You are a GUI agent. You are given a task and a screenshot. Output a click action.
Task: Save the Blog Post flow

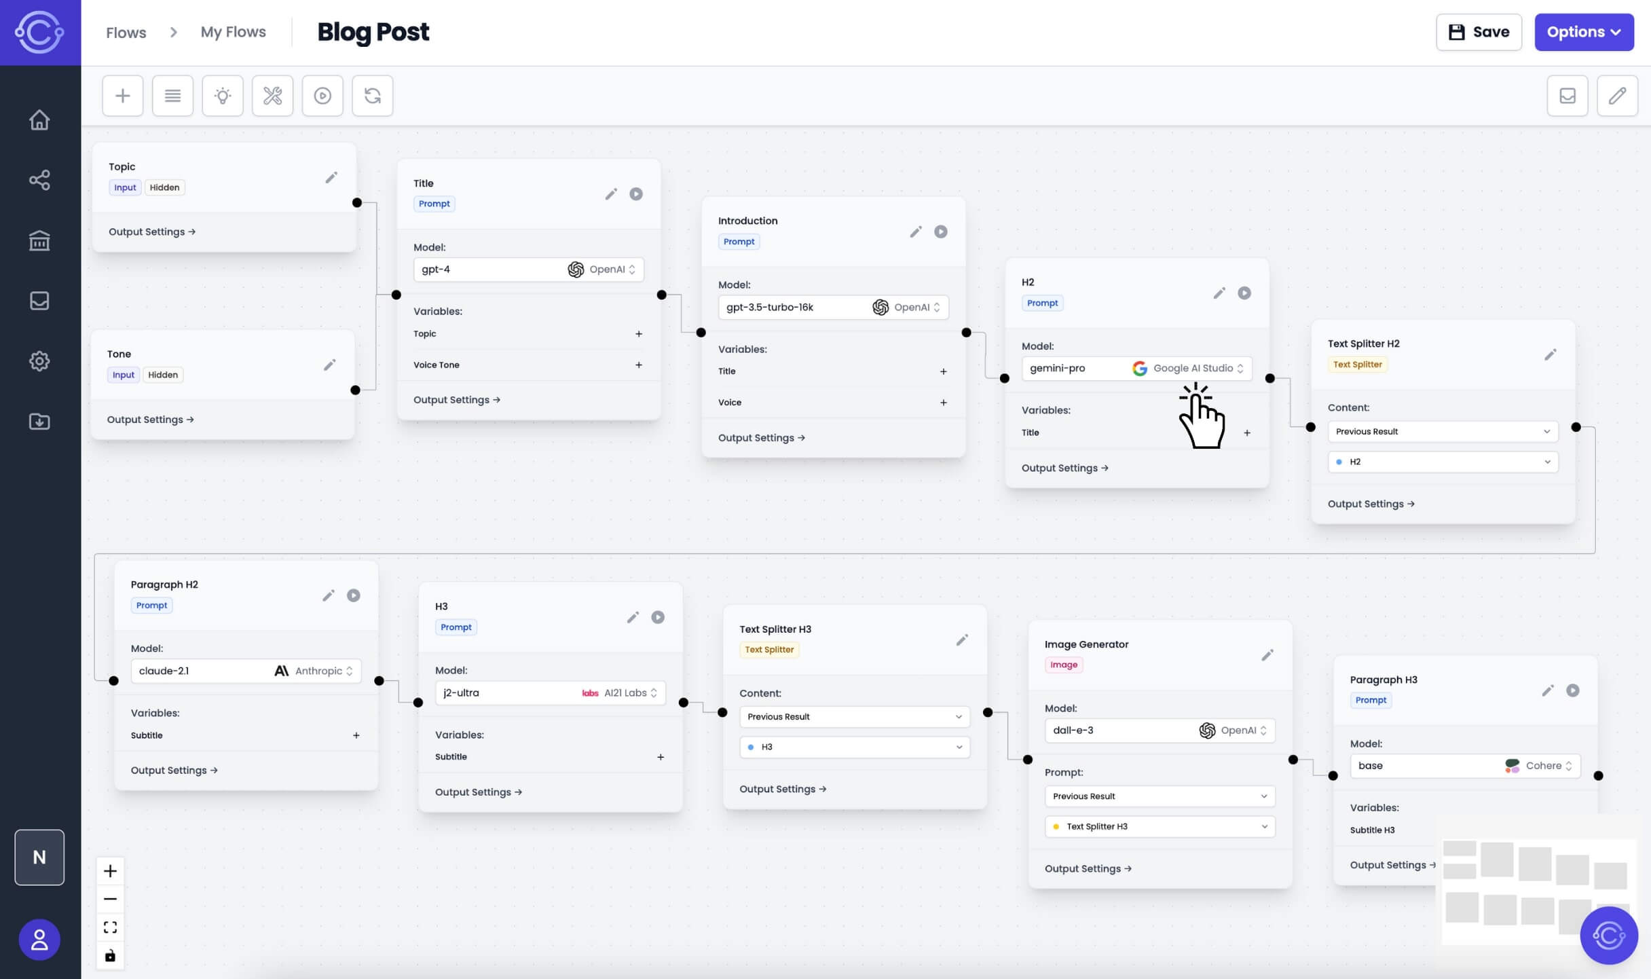[1479, 31]
